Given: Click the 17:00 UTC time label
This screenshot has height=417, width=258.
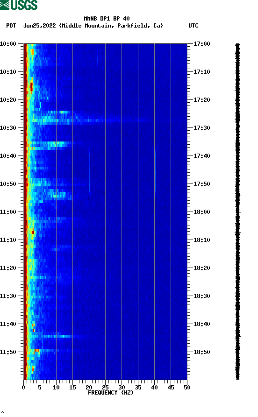Looking at the screenshot, I should (x=201, y=43).
